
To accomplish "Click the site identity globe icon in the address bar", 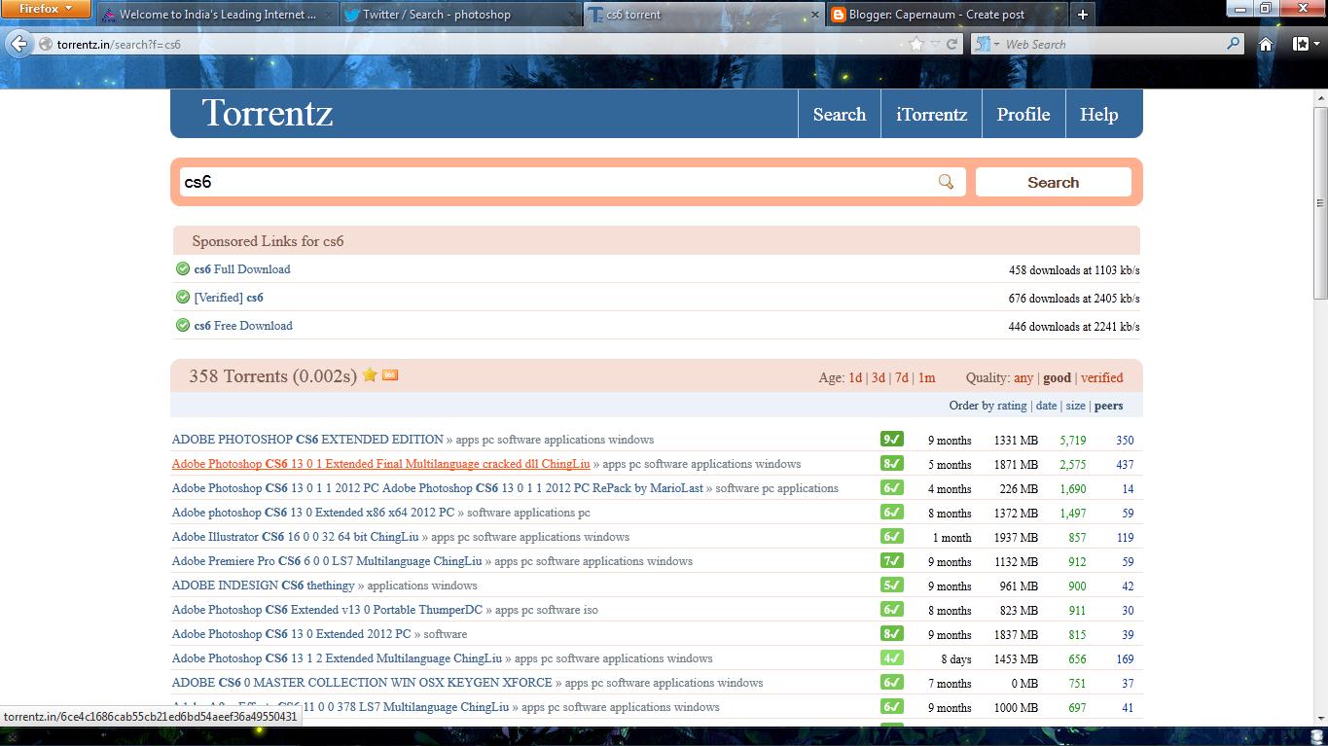I will pyautogui.click(x=46, y=44).
